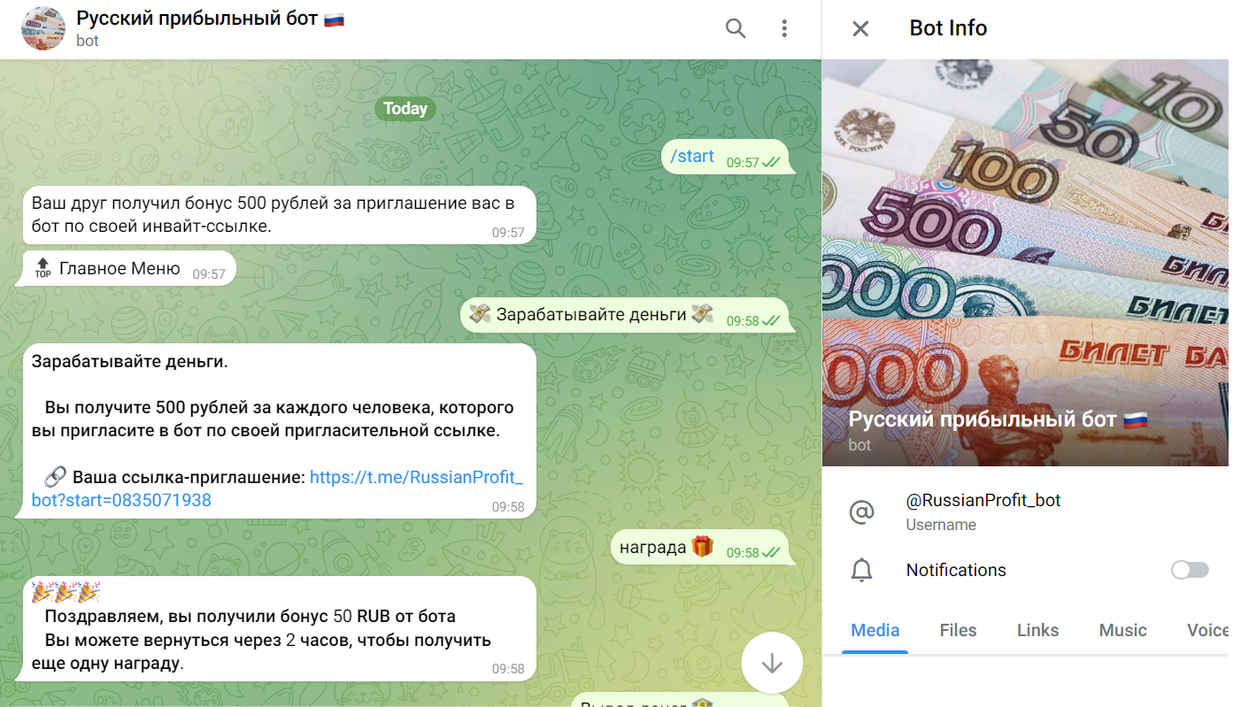Click the bot avatar in chat header
Image resolution: width=1233 pixels, height=707 pixels.
(43, 28)
